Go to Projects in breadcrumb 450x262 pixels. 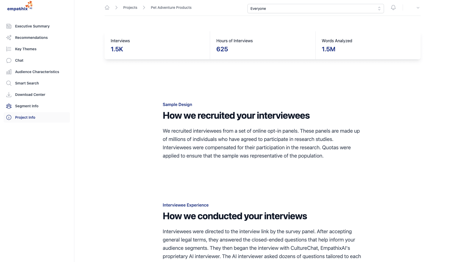130,8
